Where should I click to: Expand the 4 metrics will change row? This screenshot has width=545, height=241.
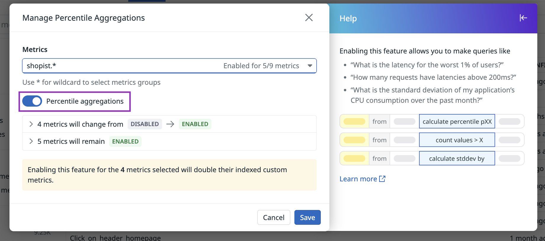31,124
